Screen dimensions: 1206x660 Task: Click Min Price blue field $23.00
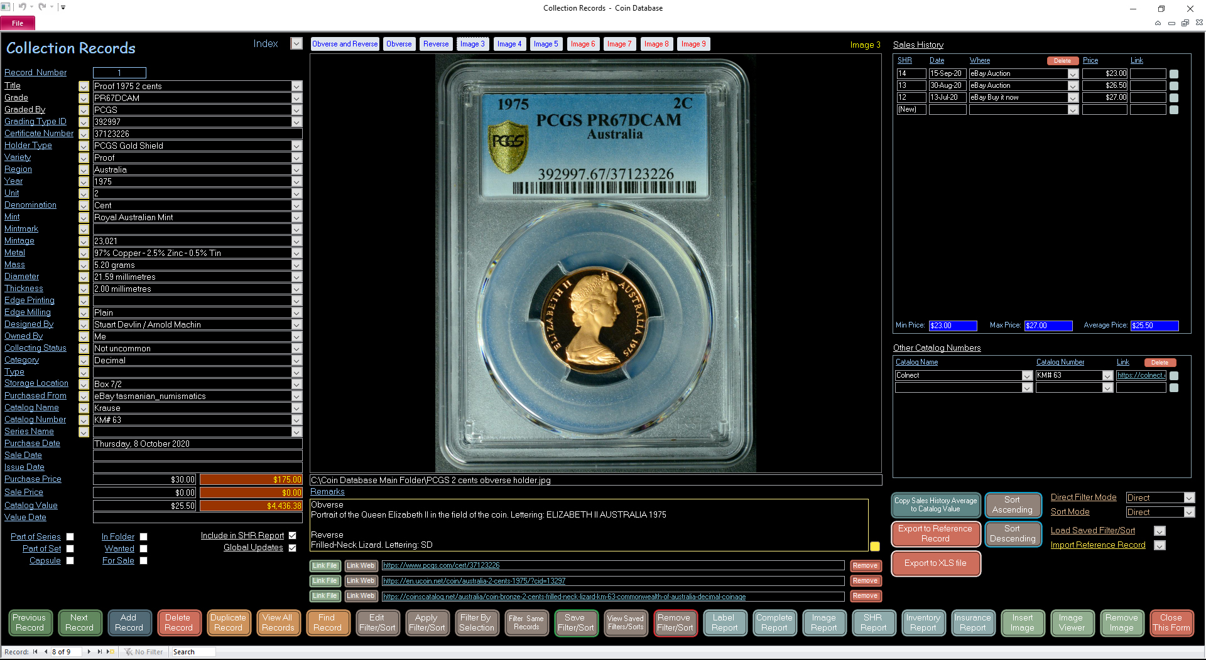click(953, 326)
